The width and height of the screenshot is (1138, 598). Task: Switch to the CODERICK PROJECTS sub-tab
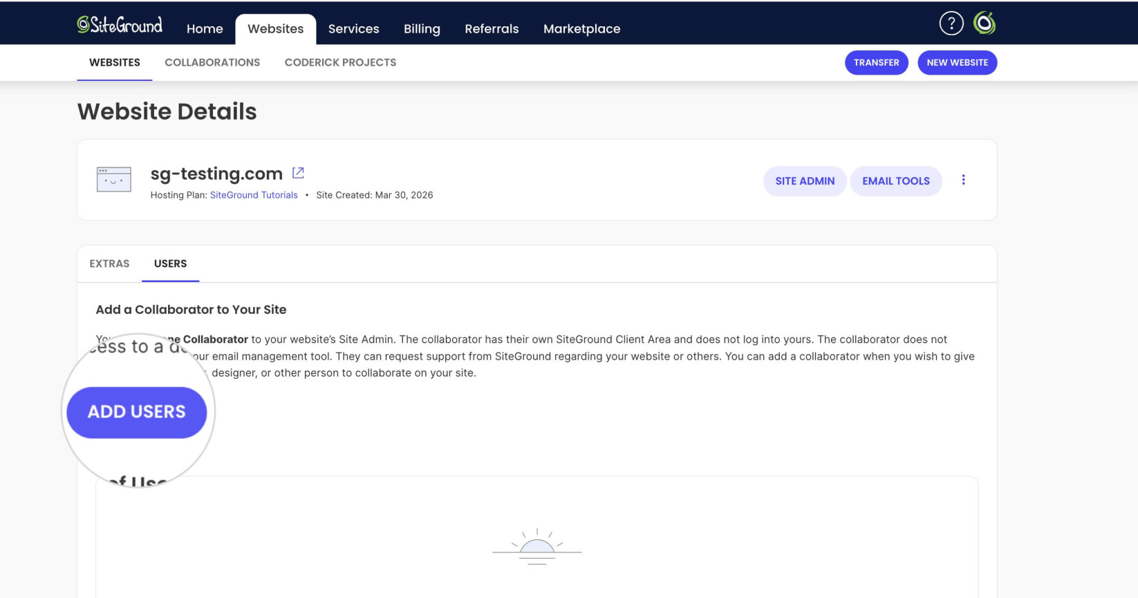pyautogui.click(x=340, y=62)
